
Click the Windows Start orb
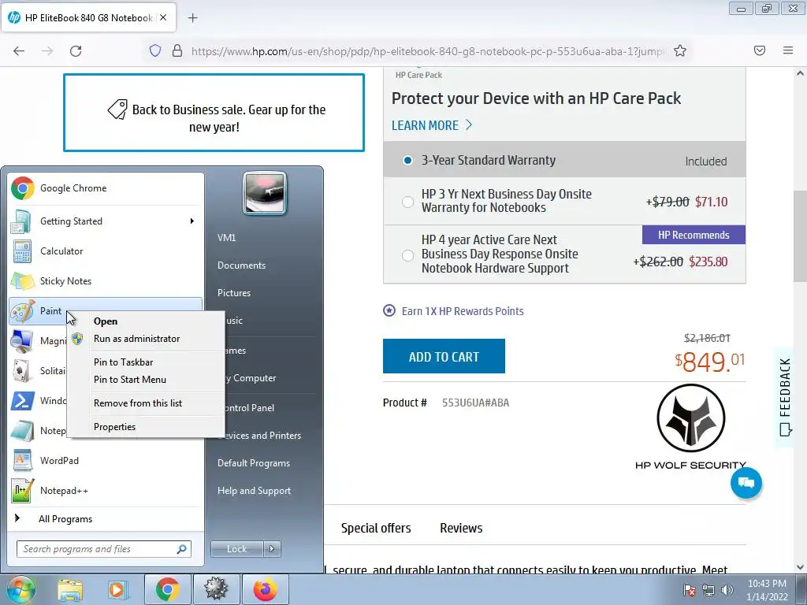click(20, 589)
